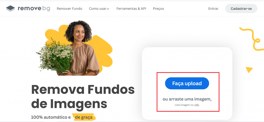This screenshot has height=122, width=264.
Task: Open the Preços page link
Action: pyautogui.click(x=158, y=8)
